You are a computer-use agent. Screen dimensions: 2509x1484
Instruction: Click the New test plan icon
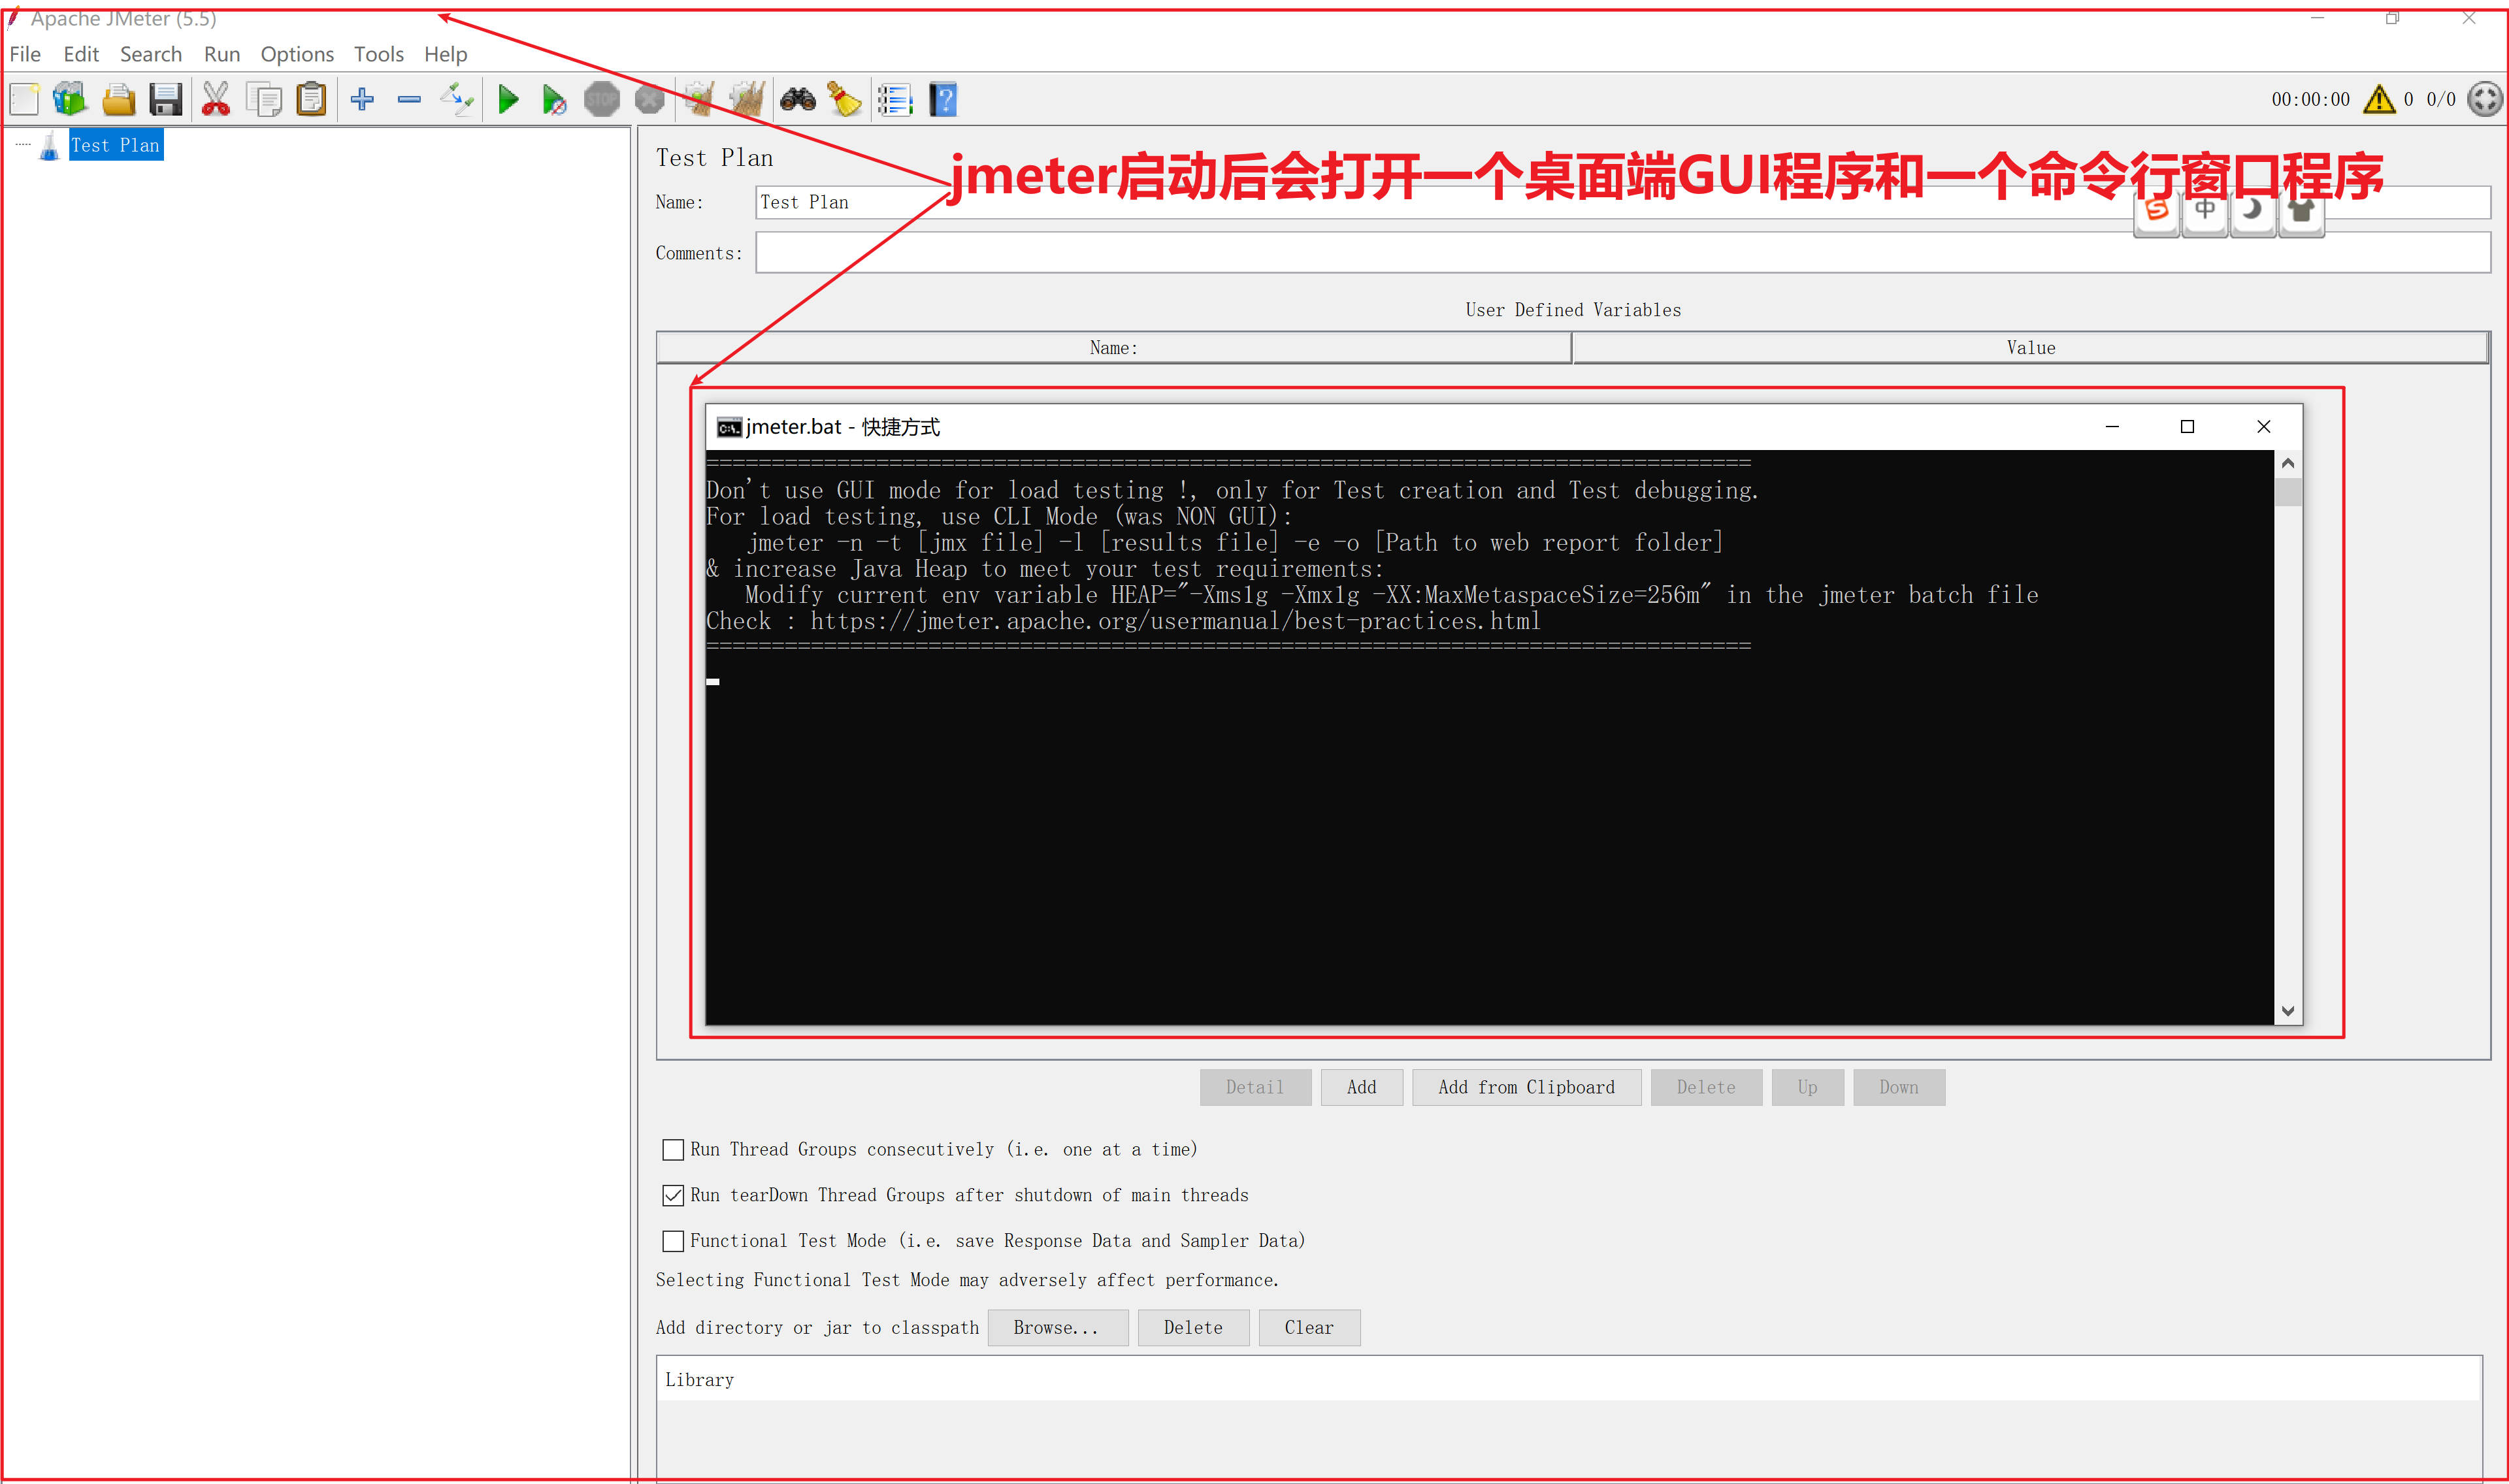pyautogui.click(x=24, y=99)
